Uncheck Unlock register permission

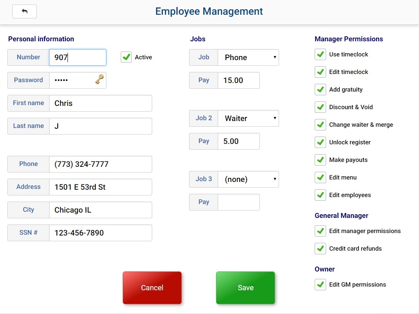click(x=320, y=143)
